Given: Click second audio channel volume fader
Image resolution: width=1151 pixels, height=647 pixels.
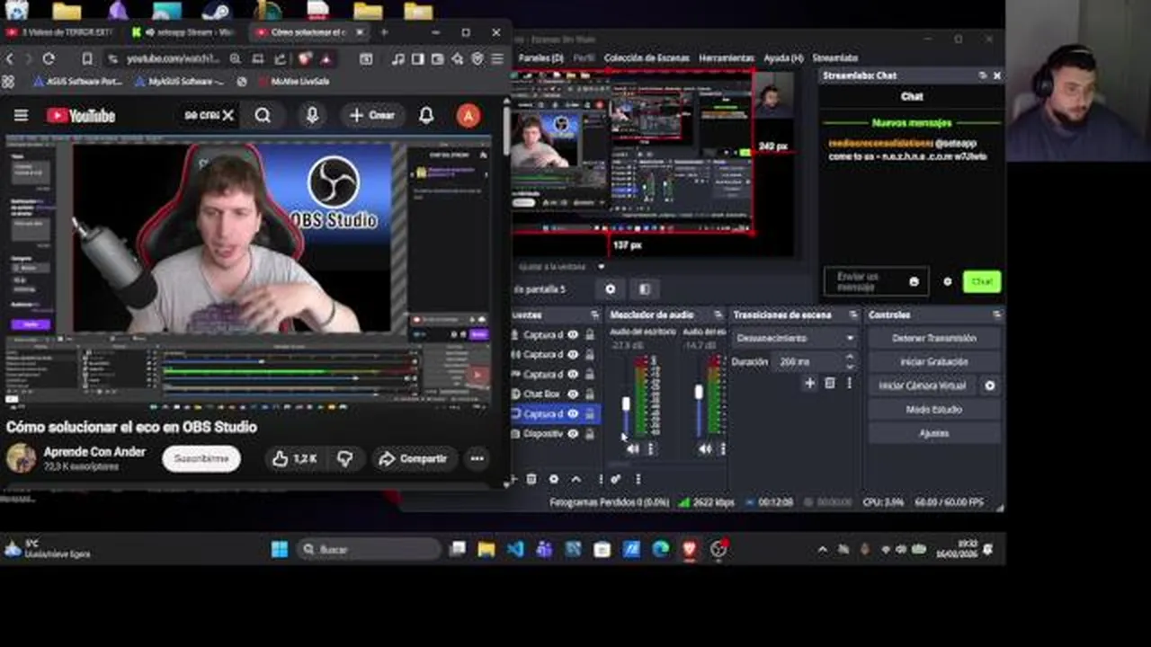Looking at the screenshot, I should coord(699,392).
